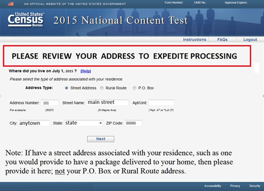This screenshot has height=191, width=264.
Task: Open the Help link beside the question
Action: tap(86, 71)
